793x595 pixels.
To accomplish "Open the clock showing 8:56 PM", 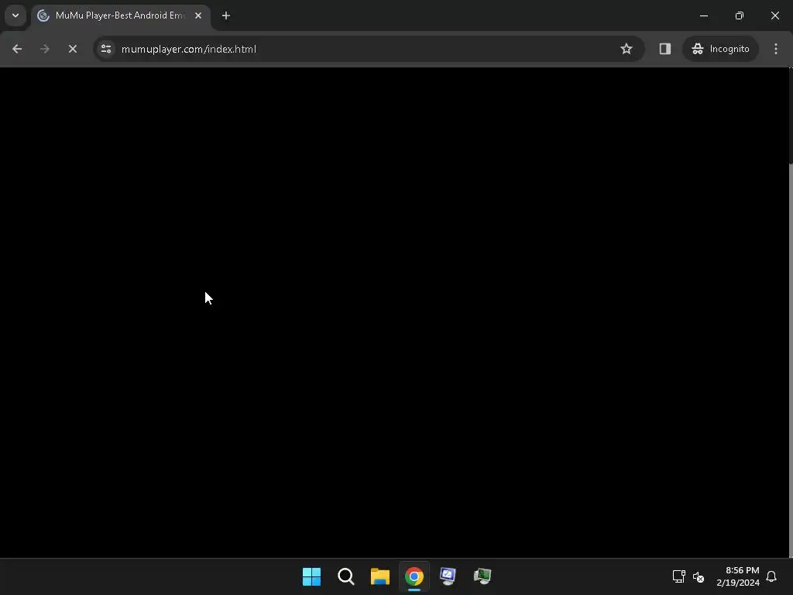I will [737, 576].
